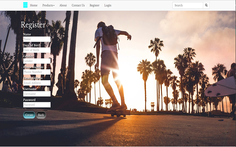This screenshot has height=147, width=236.
Task: Go to the About page
Action: (x=63, y=5)
